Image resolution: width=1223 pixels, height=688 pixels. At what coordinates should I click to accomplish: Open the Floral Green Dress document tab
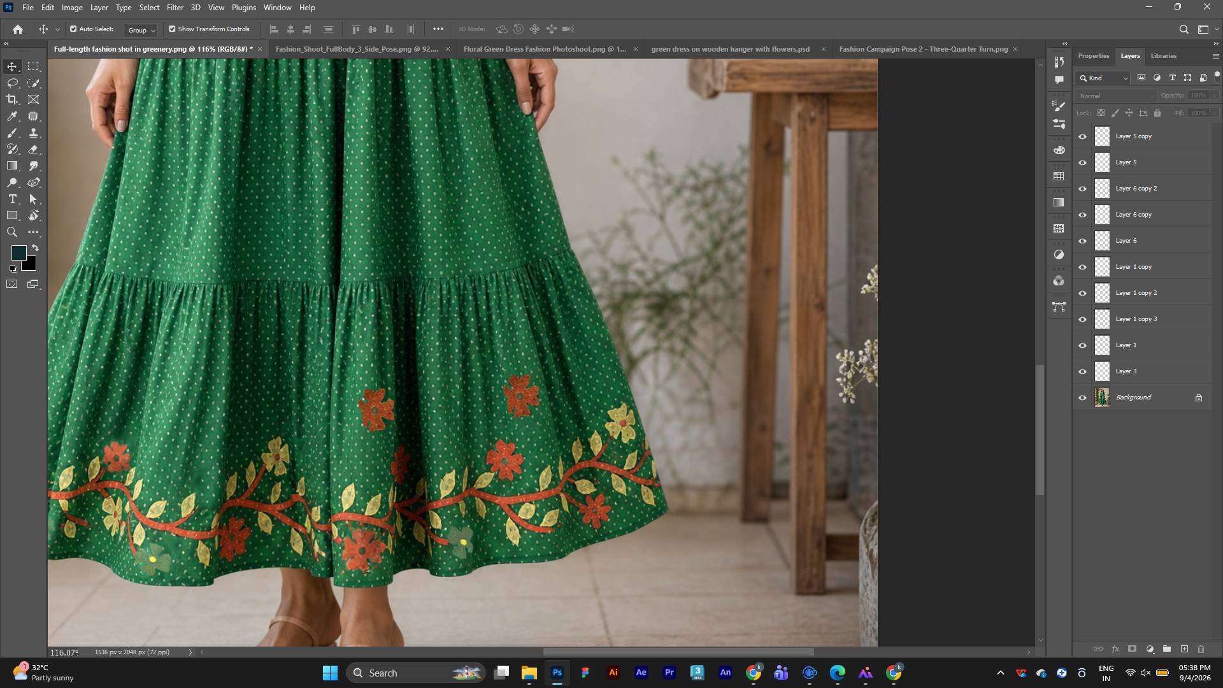click(x=545, y=49)
